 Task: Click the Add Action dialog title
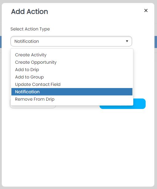(29, 12)
